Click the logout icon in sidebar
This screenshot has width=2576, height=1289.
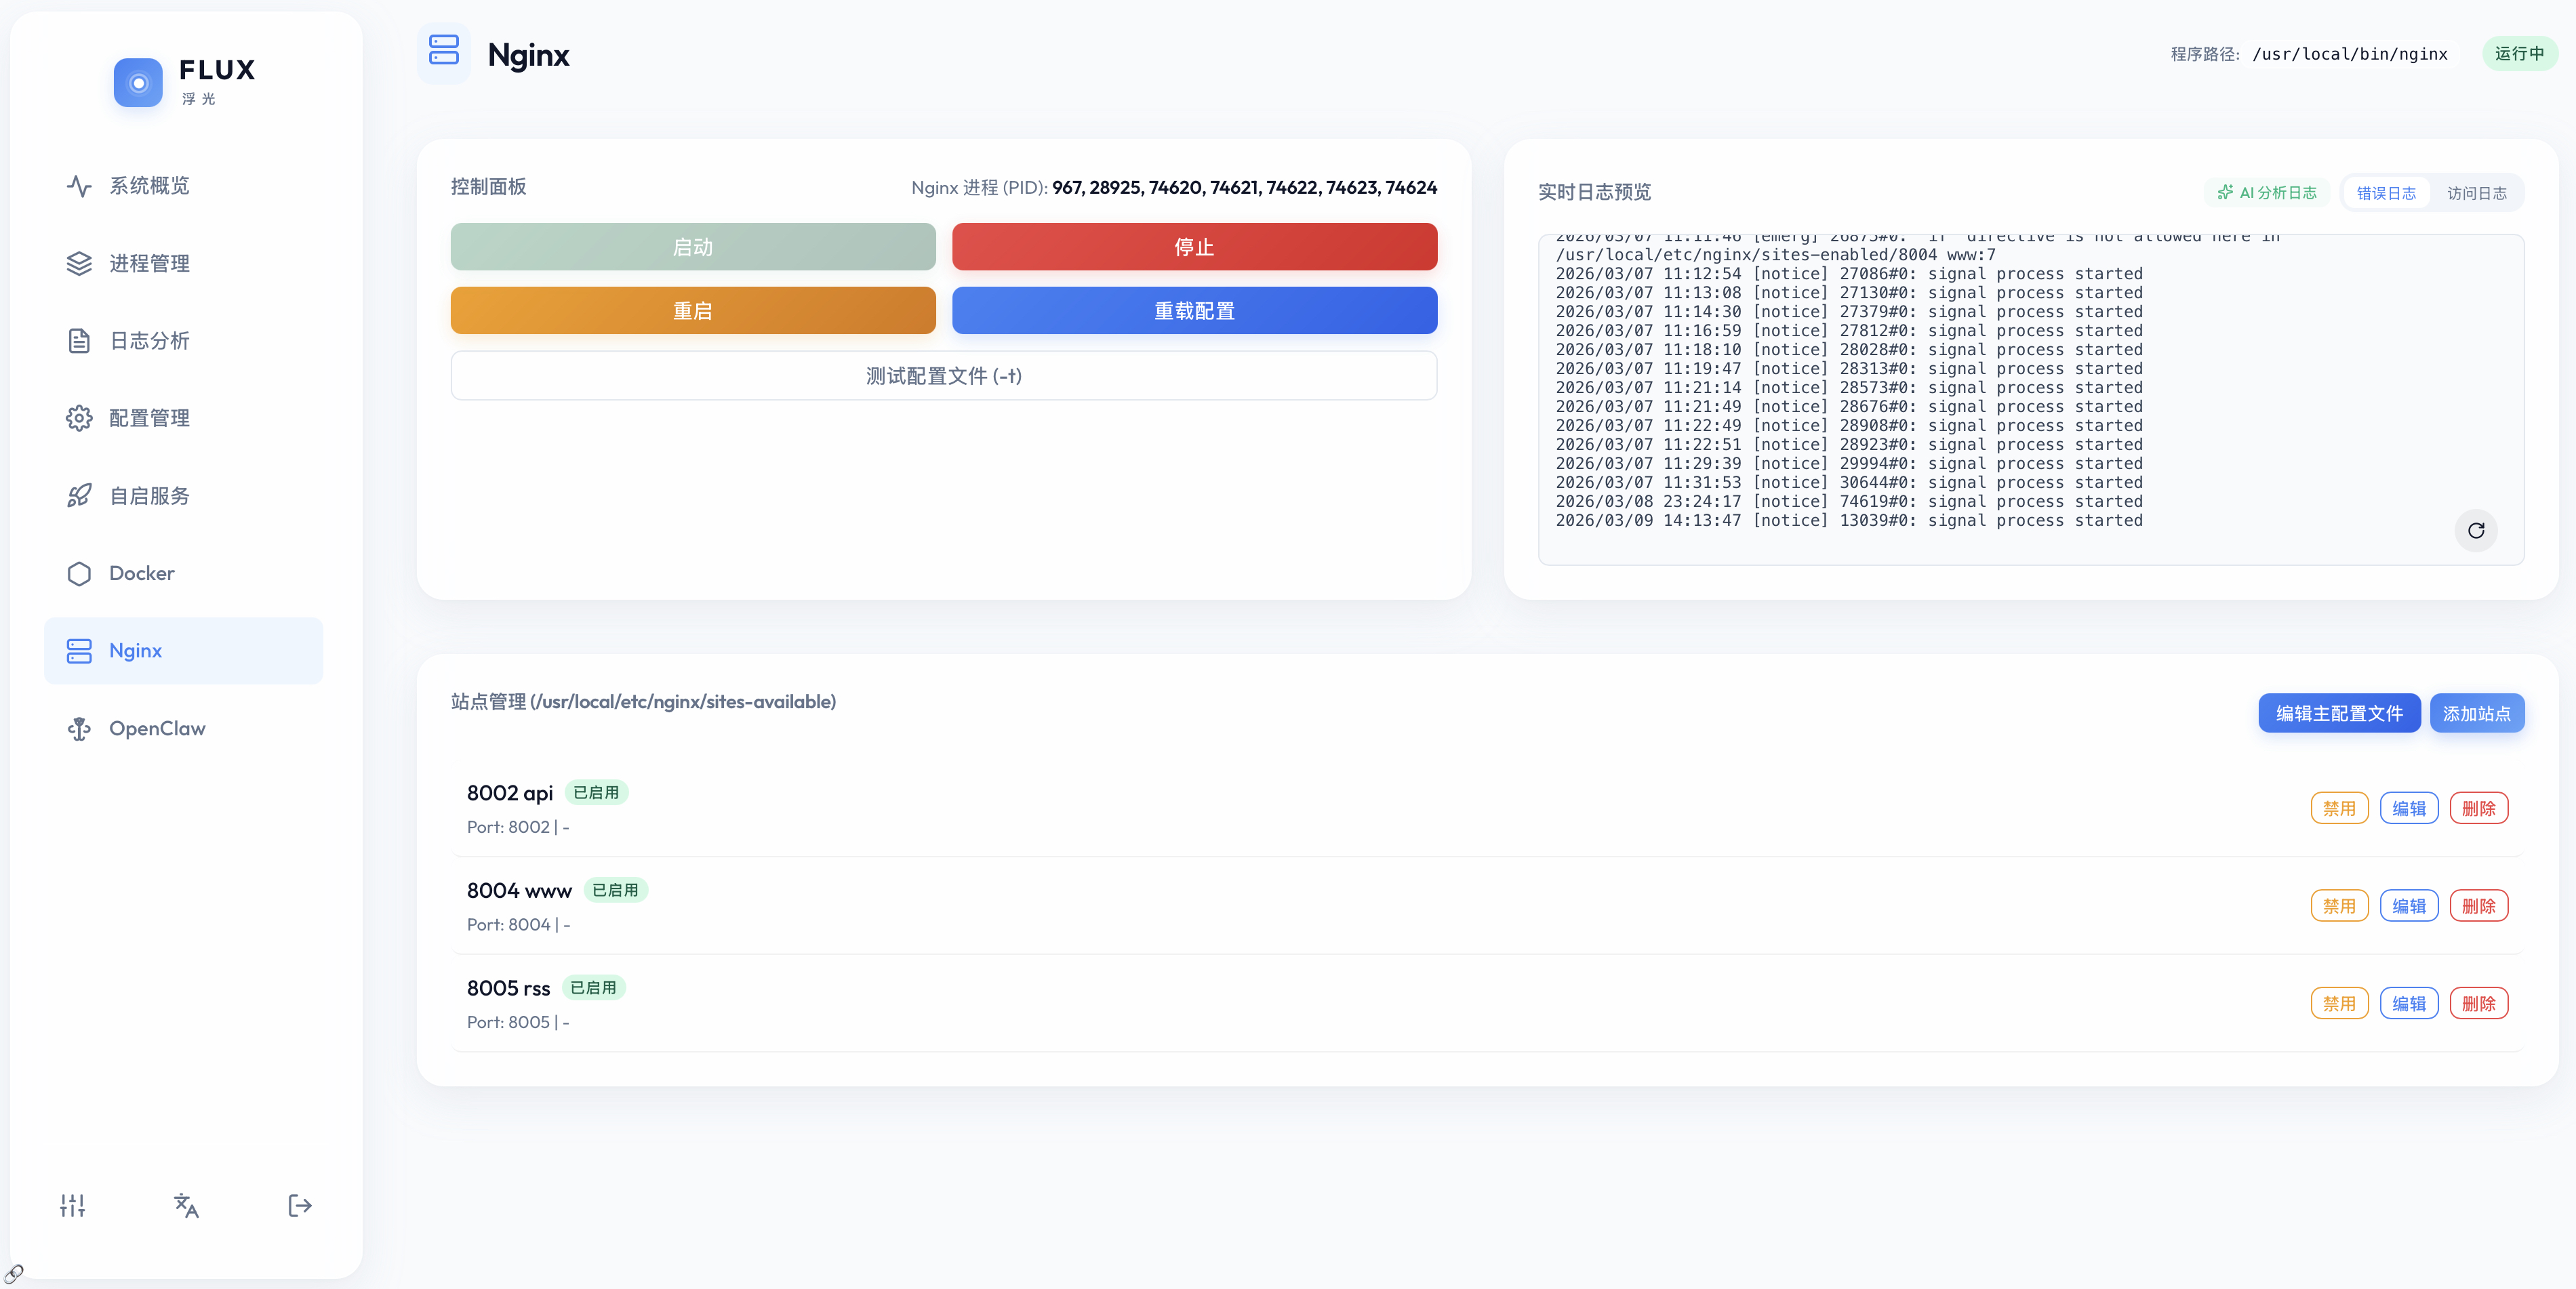click(x=299, y=1205)
